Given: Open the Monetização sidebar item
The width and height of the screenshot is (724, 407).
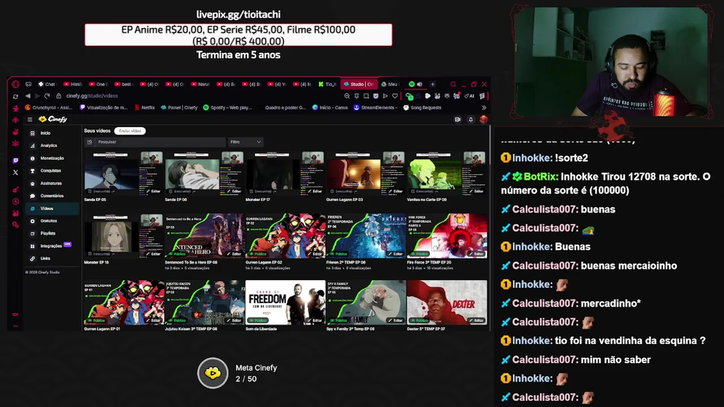Looking at the screenshot, I should [52, 158].
